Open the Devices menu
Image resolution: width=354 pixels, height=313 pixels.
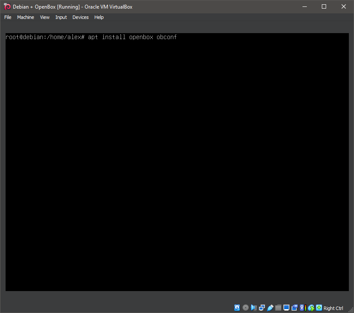pyautogui.click(x=80, y=17)
